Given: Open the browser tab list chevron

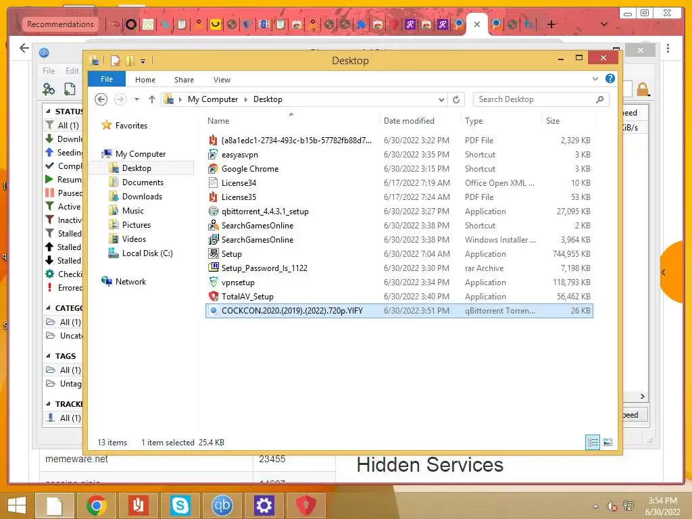Looking at the screenshot, I should coord(604,24).
